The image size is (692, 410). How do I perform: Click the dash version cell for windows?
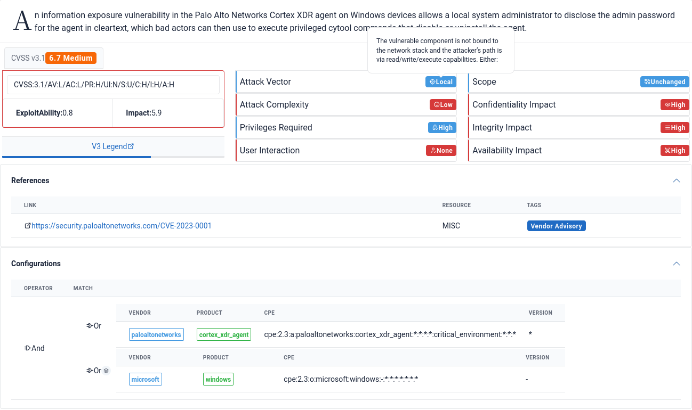click(527, 379)
